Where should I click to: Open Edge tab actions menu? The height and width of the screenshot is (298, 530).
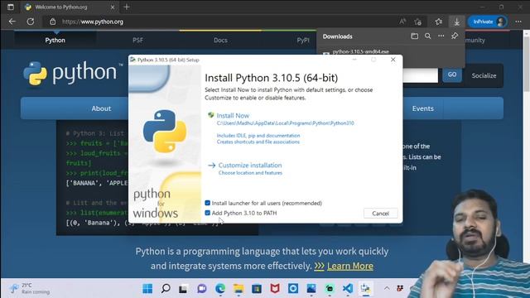tap(11, 7)
